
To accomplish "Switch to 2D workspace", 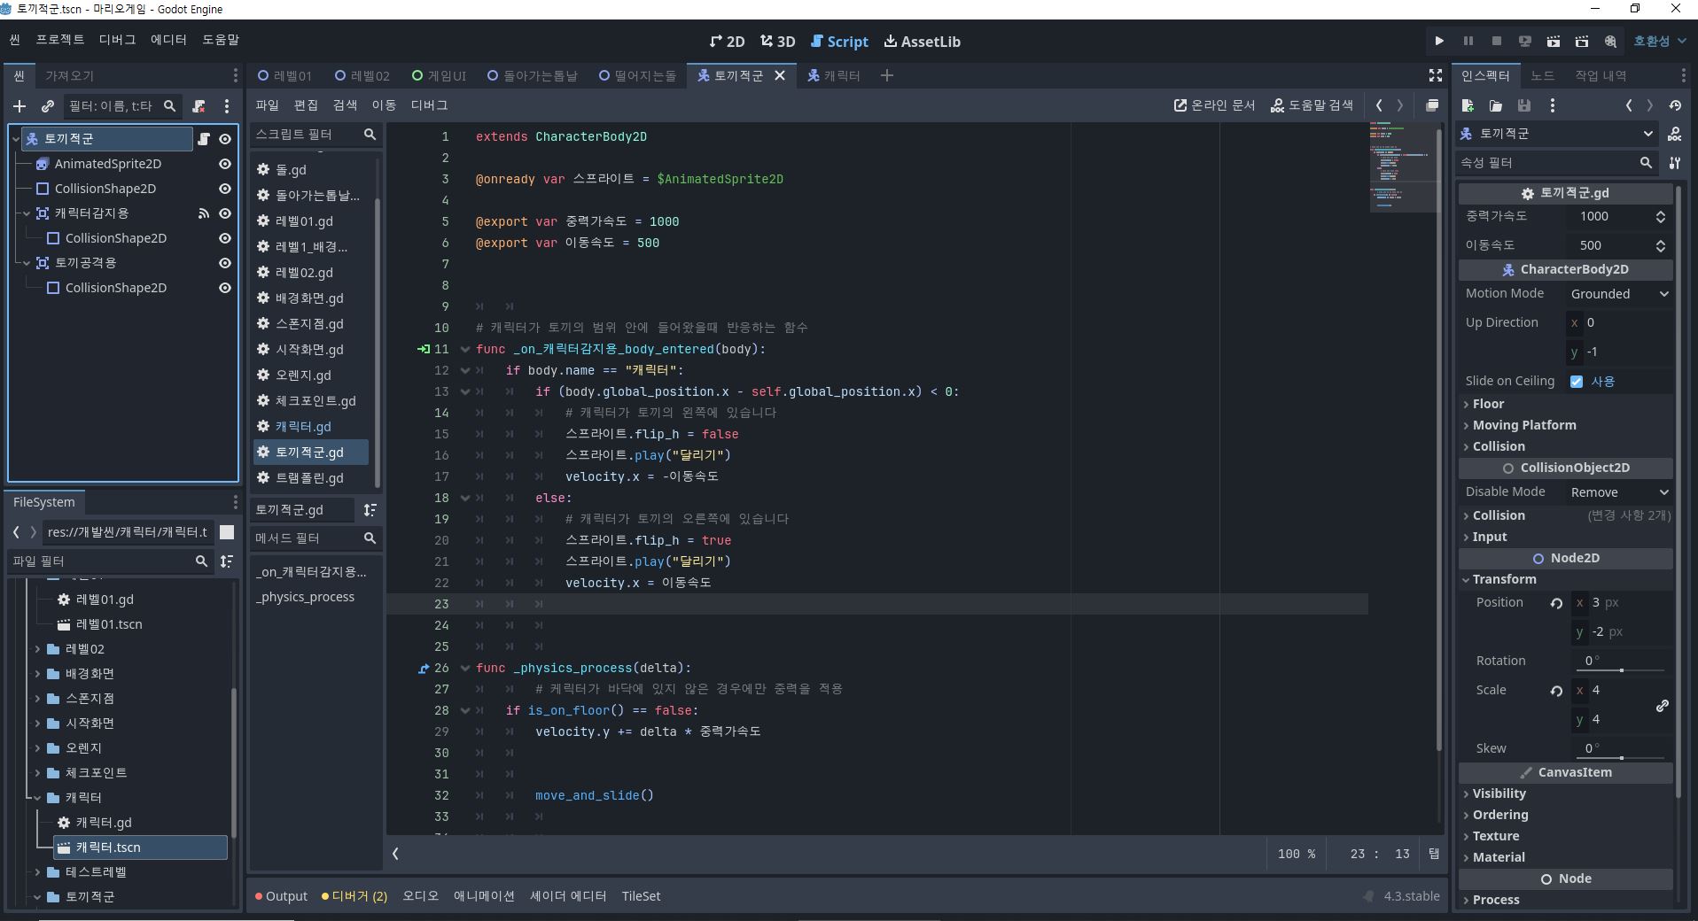I will point(727,42).
